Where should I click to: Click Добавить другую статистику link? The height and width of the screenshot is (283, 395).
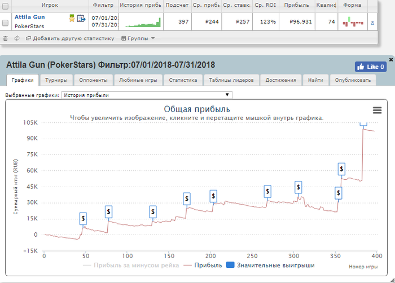coord(70,38)
